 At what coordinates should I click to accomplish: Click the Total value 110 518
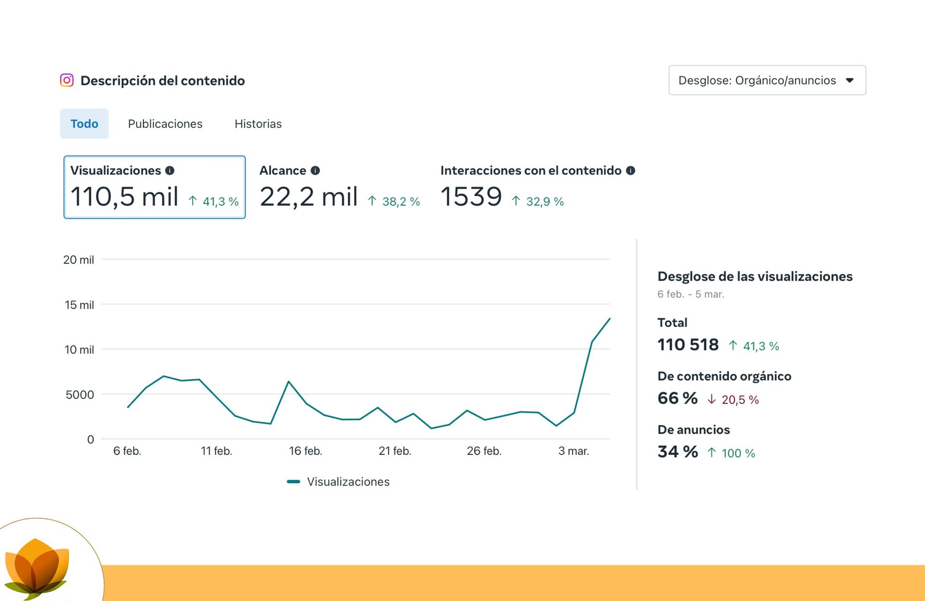pyautogui.click(x=688, y=345)
